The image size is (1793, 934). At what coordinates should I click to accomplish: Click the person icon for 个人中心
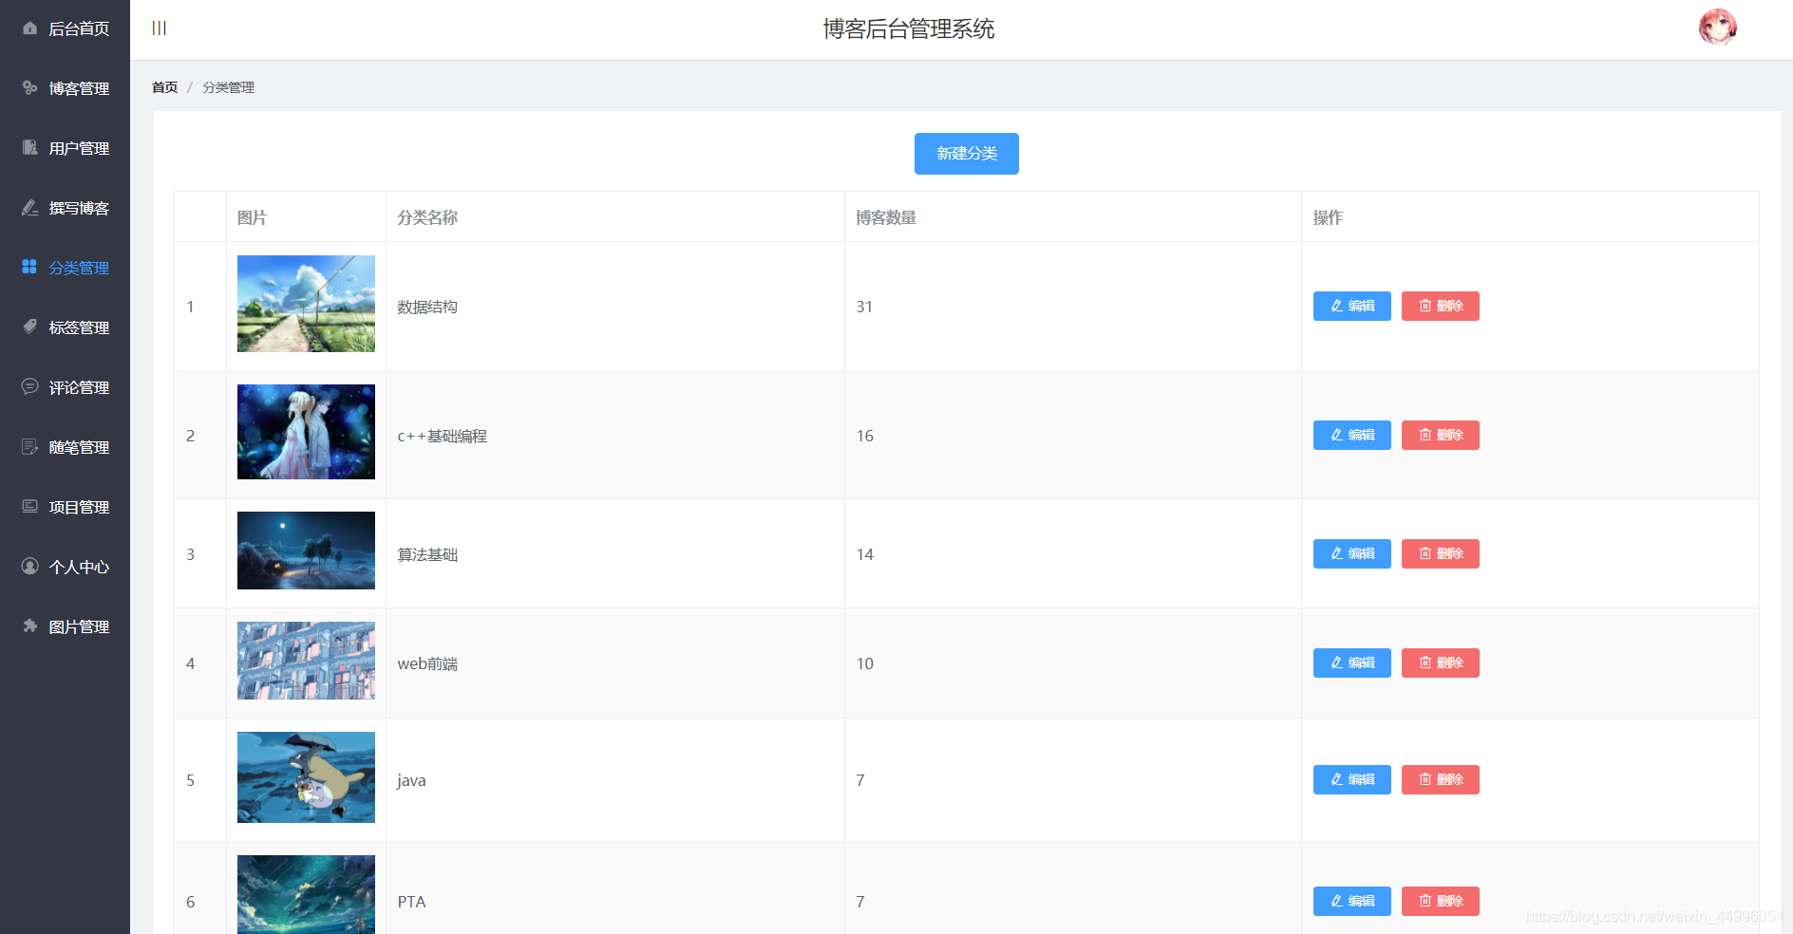[x=30, y=566]
